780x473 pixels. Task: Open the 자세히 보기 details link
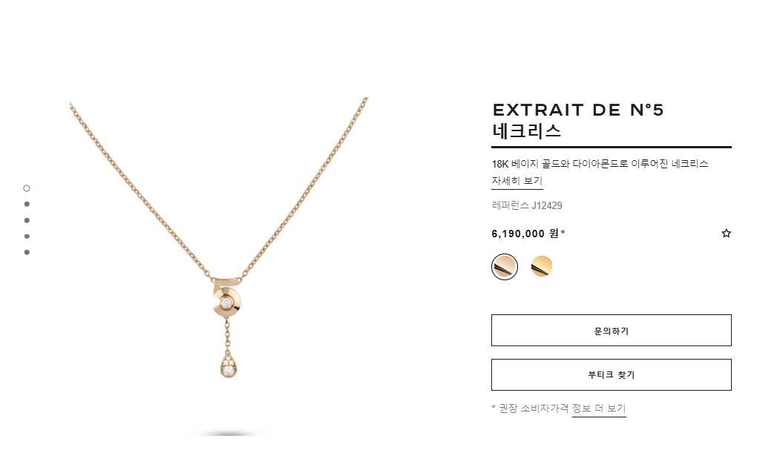pos(517,182)
